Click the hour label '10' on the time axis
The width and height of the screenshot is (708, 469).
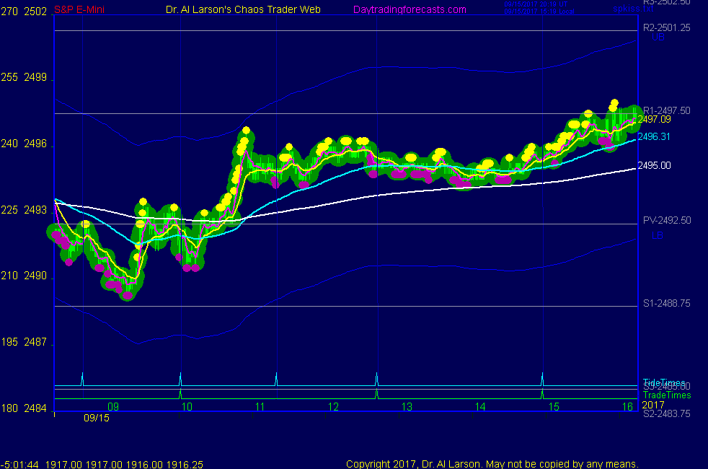tap(187, 407)
